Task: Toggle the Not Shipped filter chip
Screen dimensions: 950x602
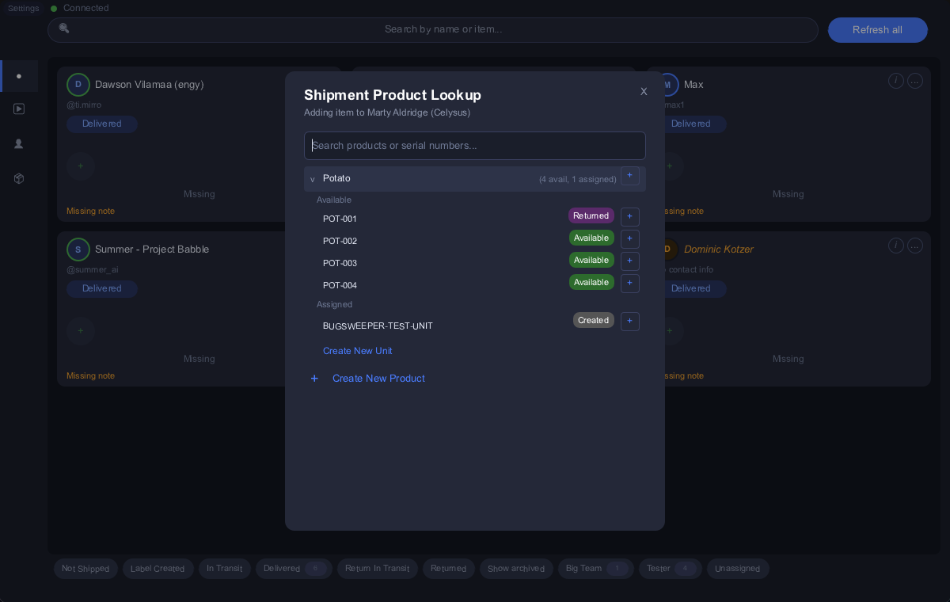Action: (x=85, y=569)
